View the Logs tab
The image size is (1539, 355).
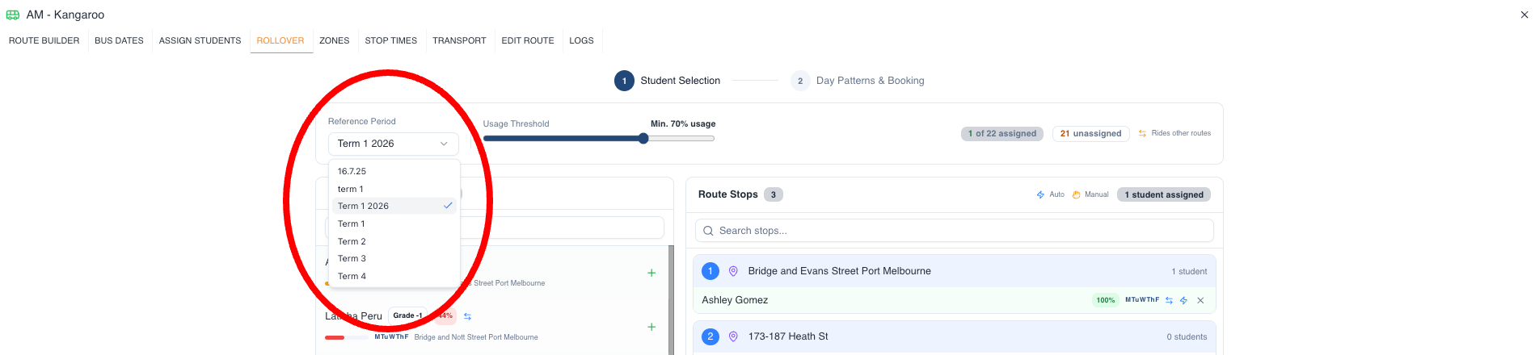(x=581, y=40)
